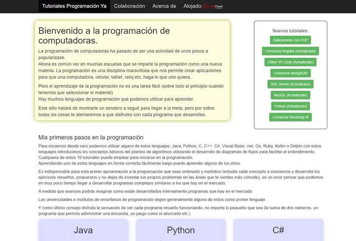This screenshot has width=356, height=241.
Task: Click the paragraph starting 'Es indispensable para'
Action: [x=180, y=177]
